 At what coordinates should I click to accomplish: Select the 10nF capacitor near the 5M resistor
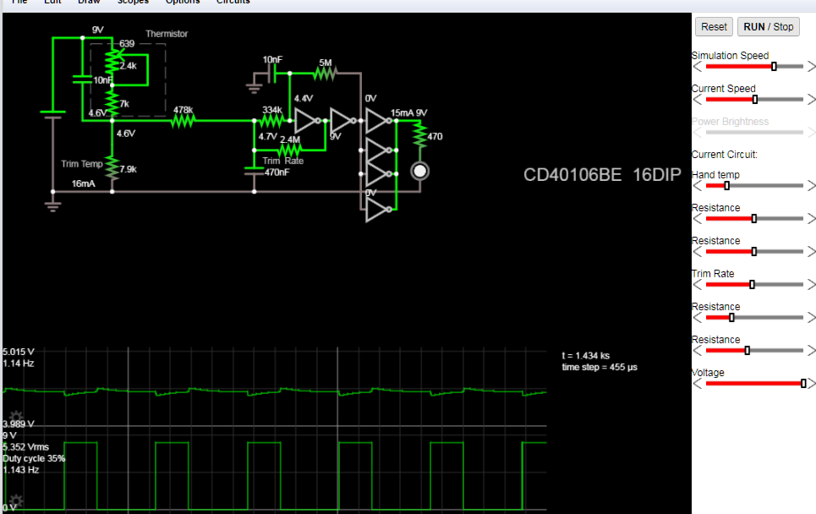(x=271, y=74)
